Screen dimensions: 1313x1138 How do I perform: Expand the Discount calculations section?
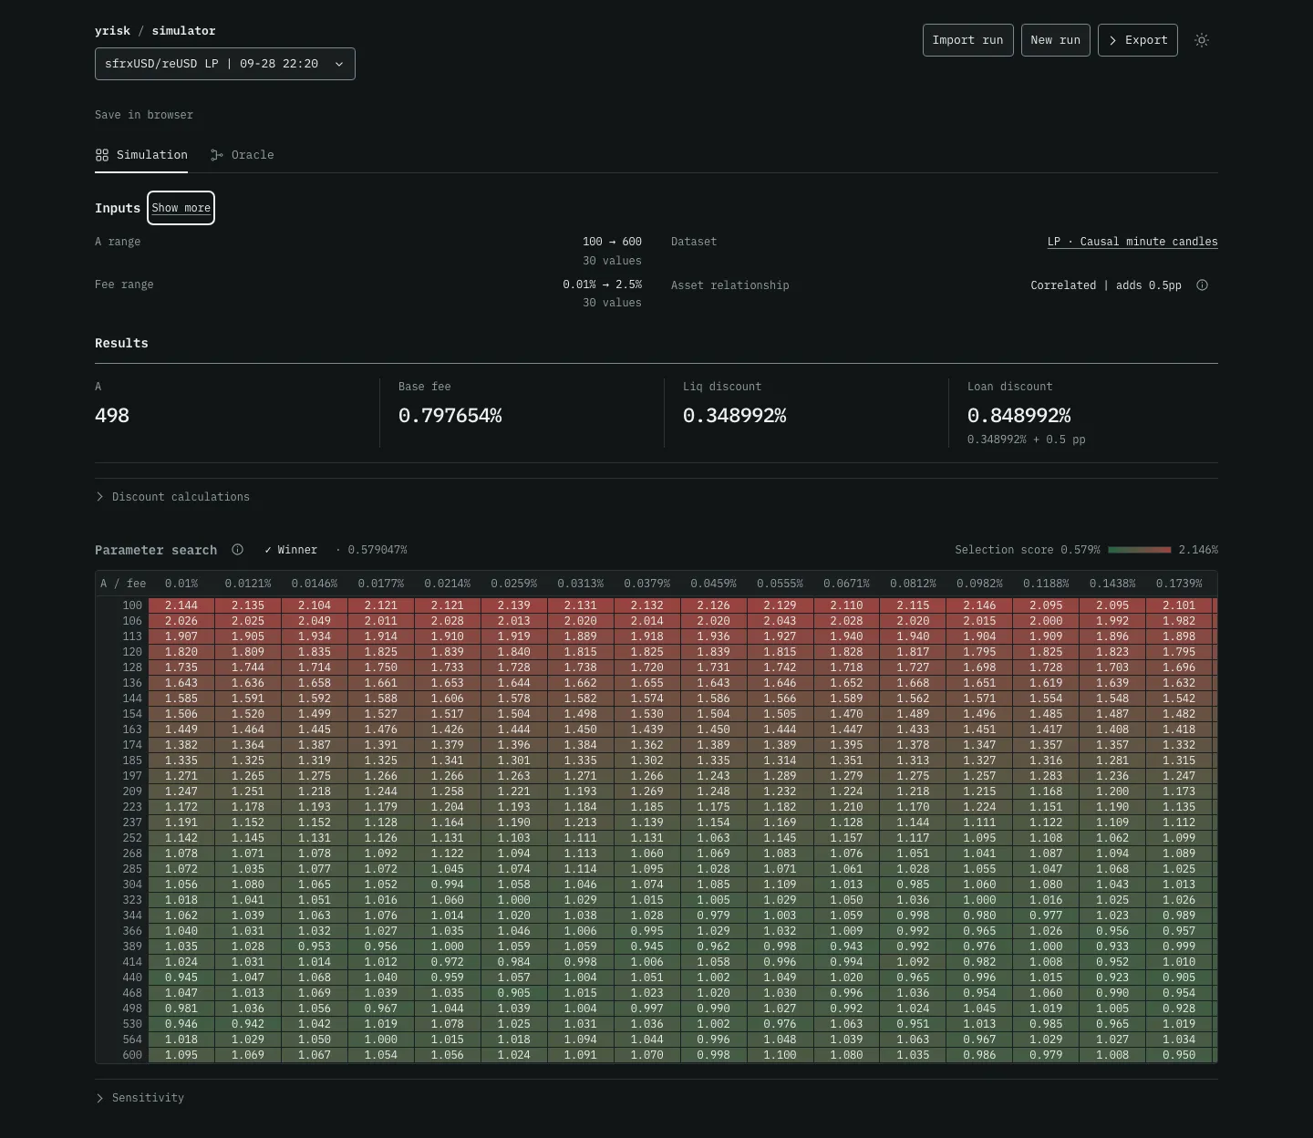[x=172, y=497]
